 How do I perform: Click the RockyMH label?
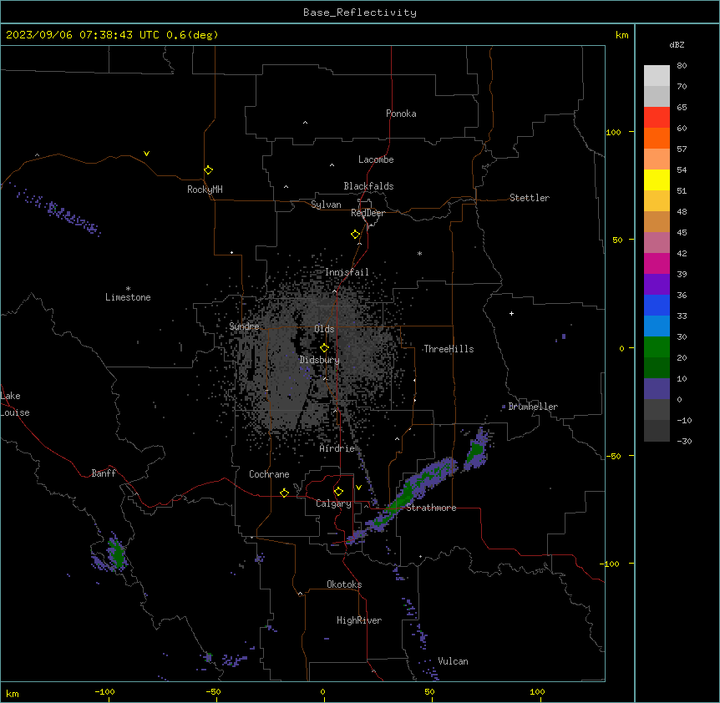point(205,190)
